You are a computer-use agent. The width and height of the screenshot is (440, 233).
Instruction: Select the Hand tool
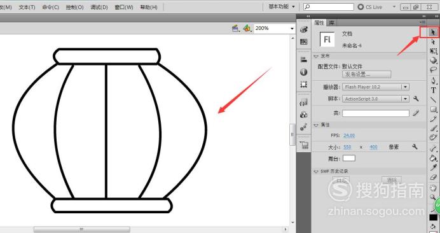click(x=433, y=188)
